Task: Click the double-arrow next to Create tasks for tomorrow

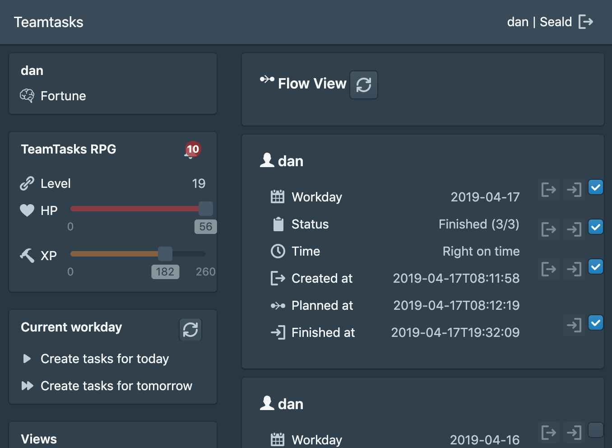Action: click(x=27, y=386)
